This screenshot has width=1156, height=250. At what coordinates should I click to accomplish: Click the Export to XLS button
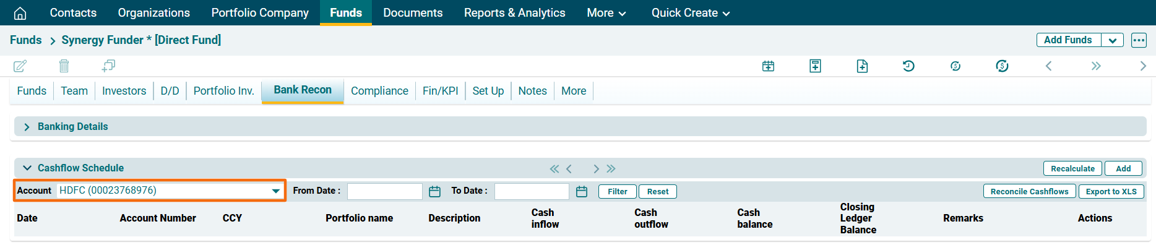[1111, 192]
